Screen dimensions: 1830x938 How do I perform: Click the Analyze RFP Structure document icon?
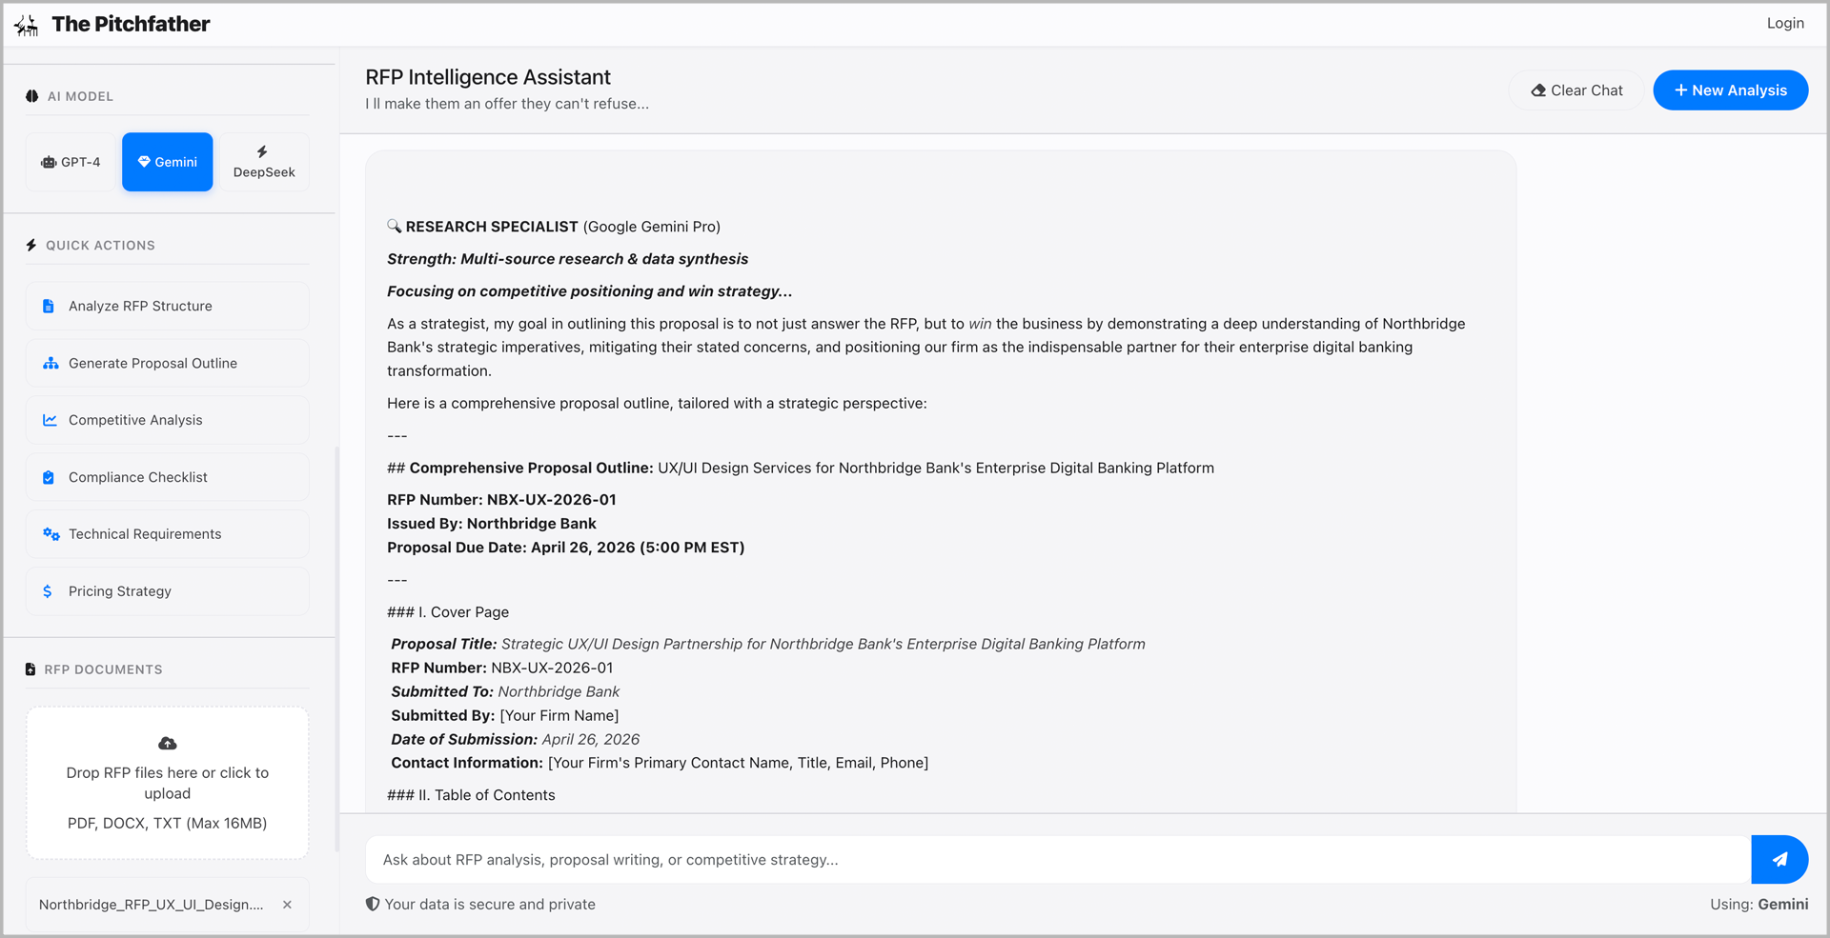(49, 307)
